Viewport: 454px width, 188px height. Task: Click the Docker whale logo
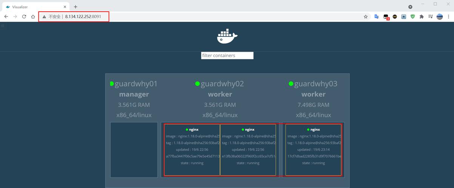coord(227,36)
